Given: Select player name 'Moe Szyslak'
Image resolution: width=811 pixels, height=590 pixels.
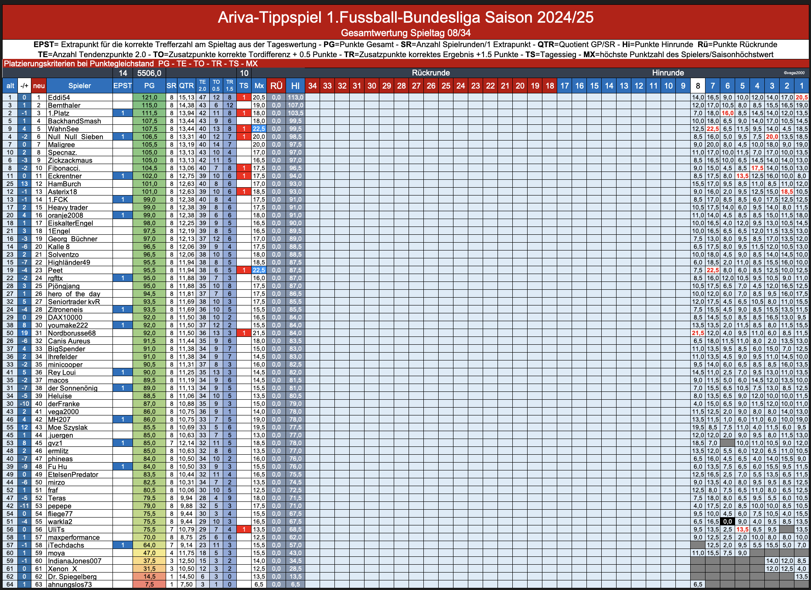Looking at the screenshot, I should [68, 427].
